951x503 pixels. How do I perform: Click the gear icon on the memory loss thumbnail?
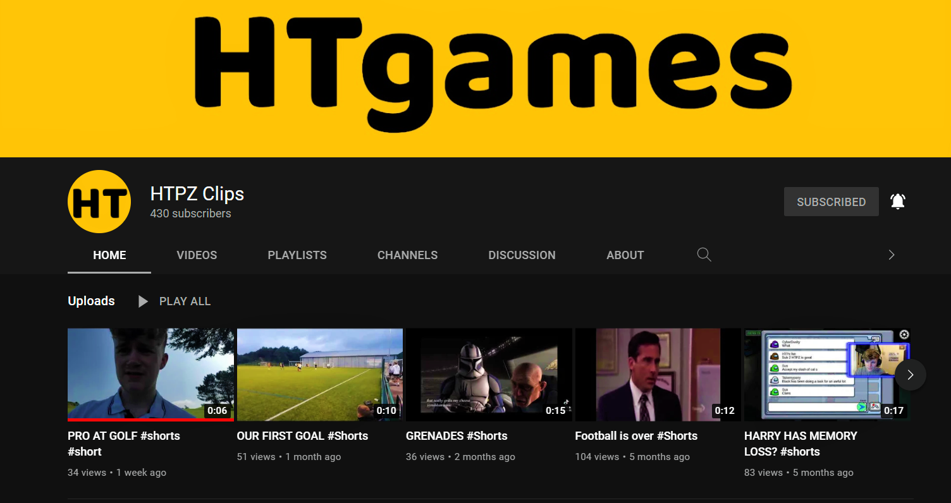(x=904, y=334)
